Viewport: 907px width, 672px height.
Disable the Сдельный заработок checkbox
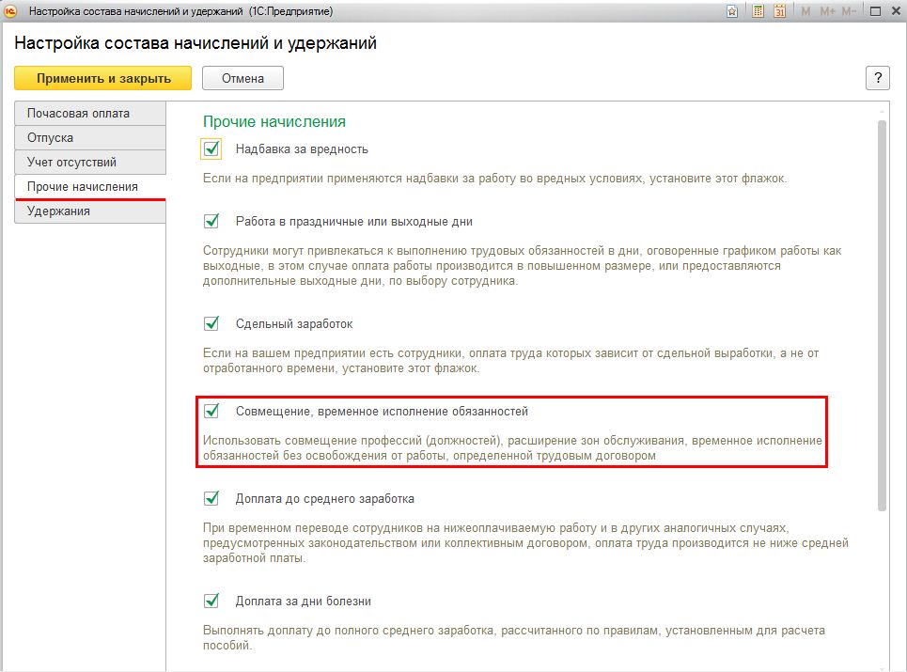[x=211, y=323]
